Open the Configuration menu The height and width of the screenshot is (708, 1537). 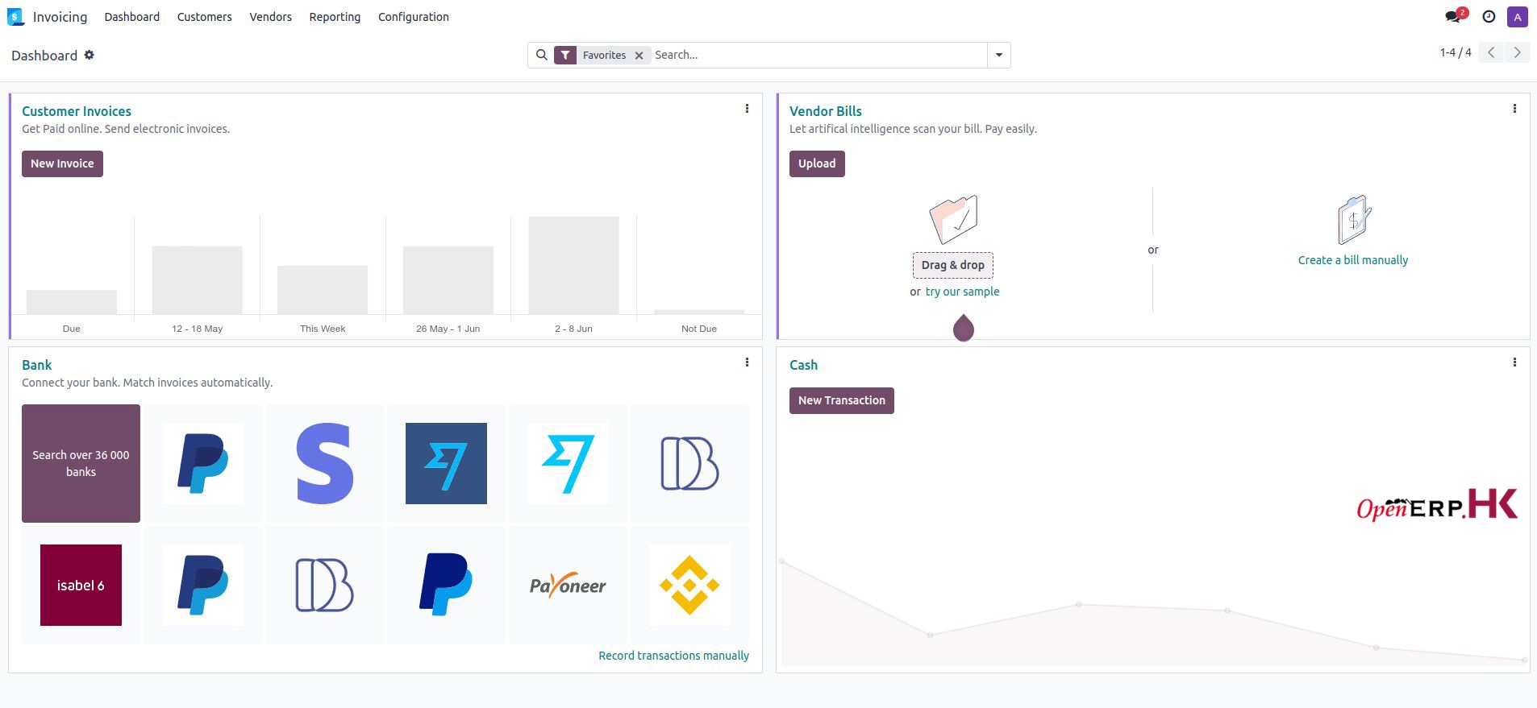(x=414, y=17)
